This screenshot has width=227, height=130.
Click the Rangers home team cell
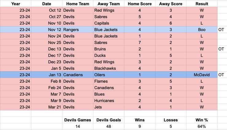(x=78, y=30)
